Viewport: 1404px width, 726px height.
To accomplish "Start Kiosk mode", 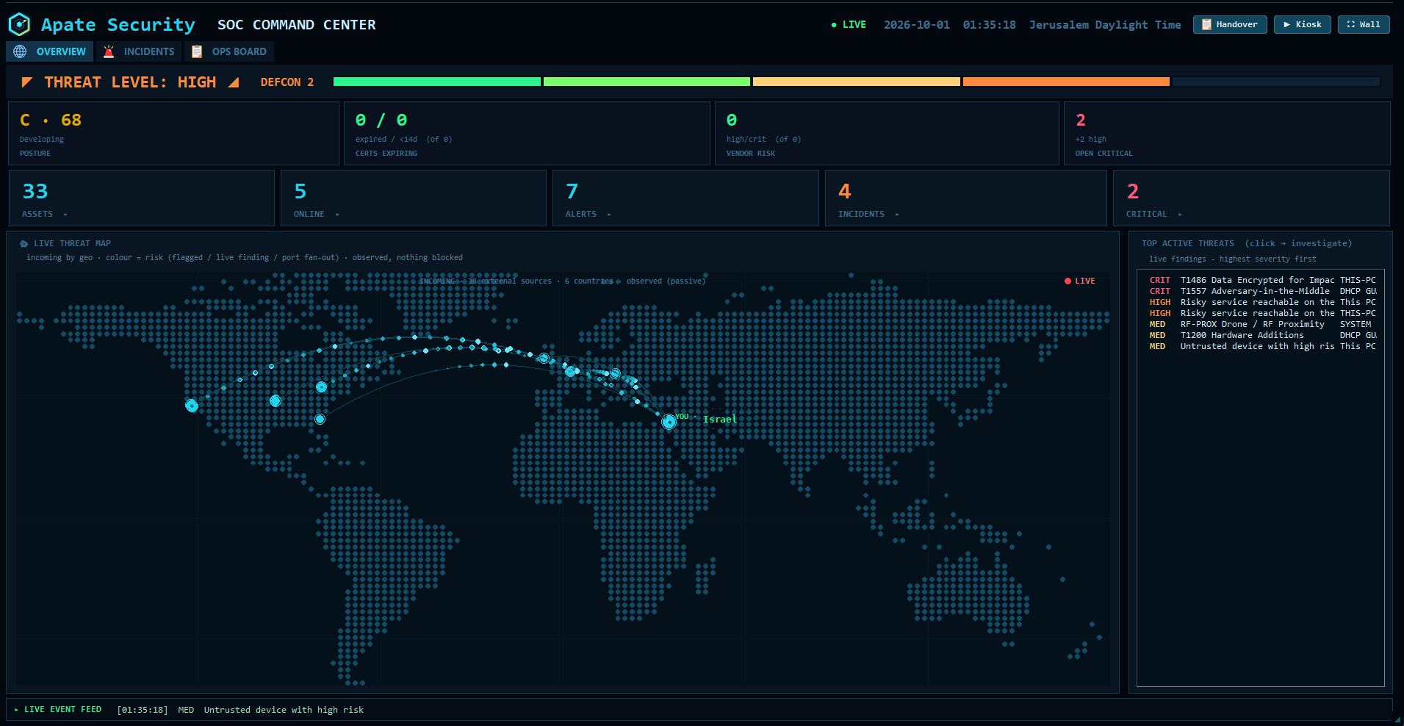I will pyautogui.click(x=1302, y=24).
